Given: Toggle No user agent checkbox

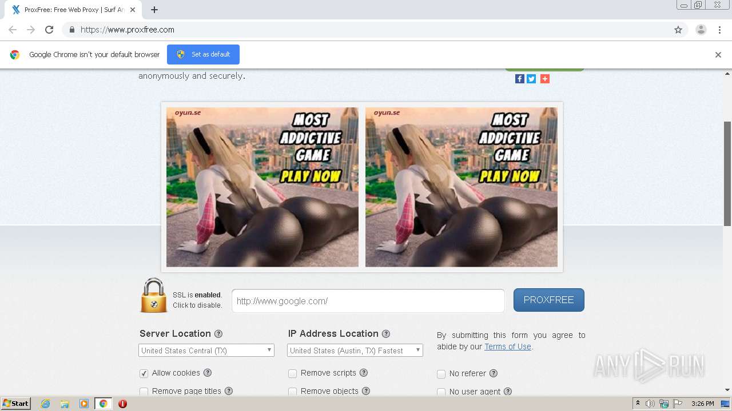Looking at the screenshot, I should 441,392.
